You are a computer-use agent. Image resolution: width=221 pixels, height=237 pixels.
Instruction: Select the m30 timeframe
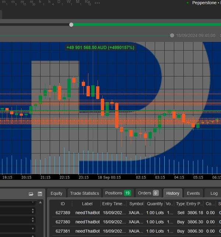point(33,3)
